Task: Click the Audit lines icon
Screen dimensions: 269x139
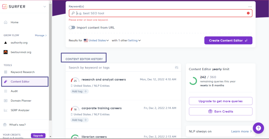Action: (6, 91)
